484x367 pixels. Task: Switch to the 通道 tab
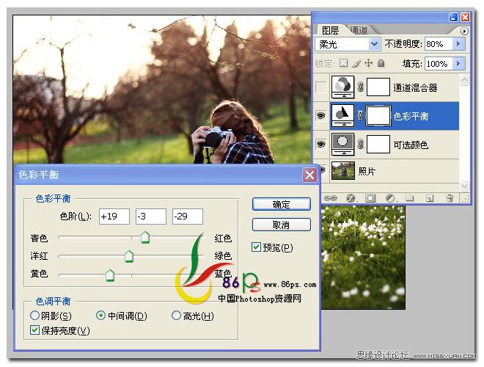(359, 30)
